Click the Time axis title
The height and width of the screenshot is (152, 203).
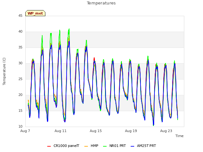tap(180, 136)
